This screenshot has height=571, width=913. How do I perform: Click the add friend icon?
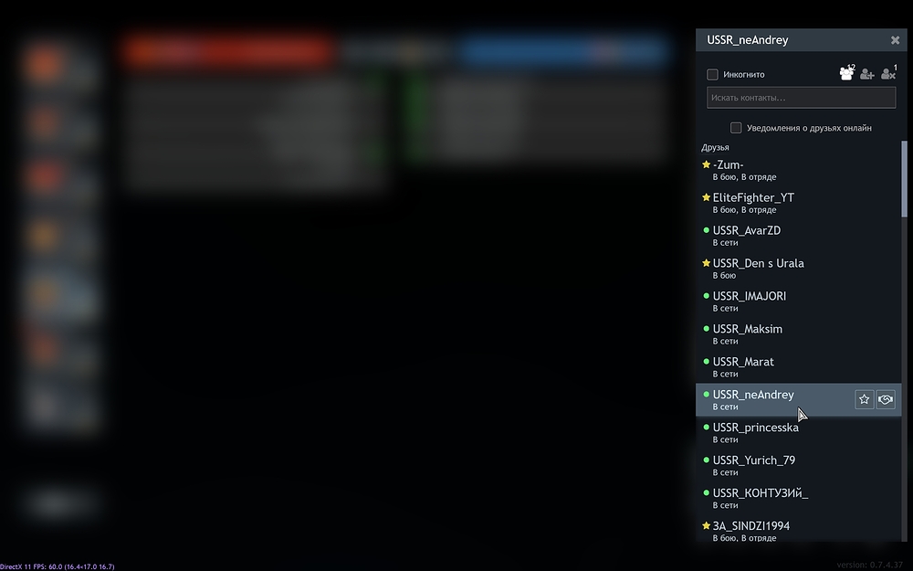866,74
